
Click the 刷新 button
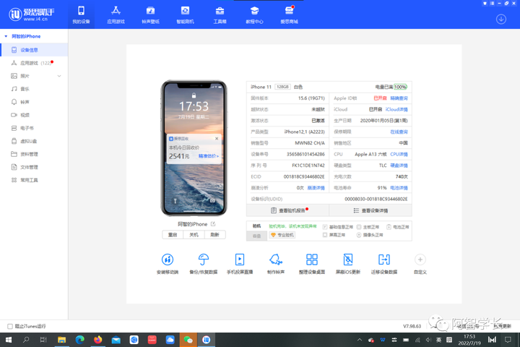point(214,235)
